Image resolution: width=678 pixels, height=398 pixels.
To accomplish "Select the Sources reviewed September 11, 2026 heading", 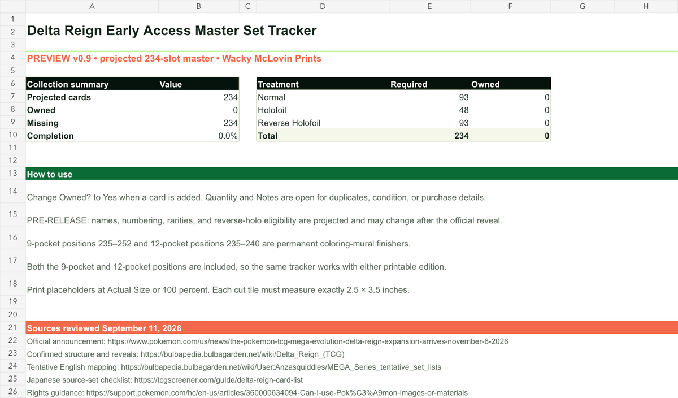I will pos(351,328).
